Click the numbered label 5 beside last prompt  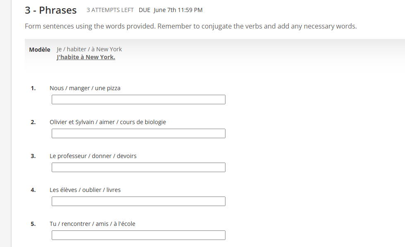pyautogui.click(x=33, y=223)
